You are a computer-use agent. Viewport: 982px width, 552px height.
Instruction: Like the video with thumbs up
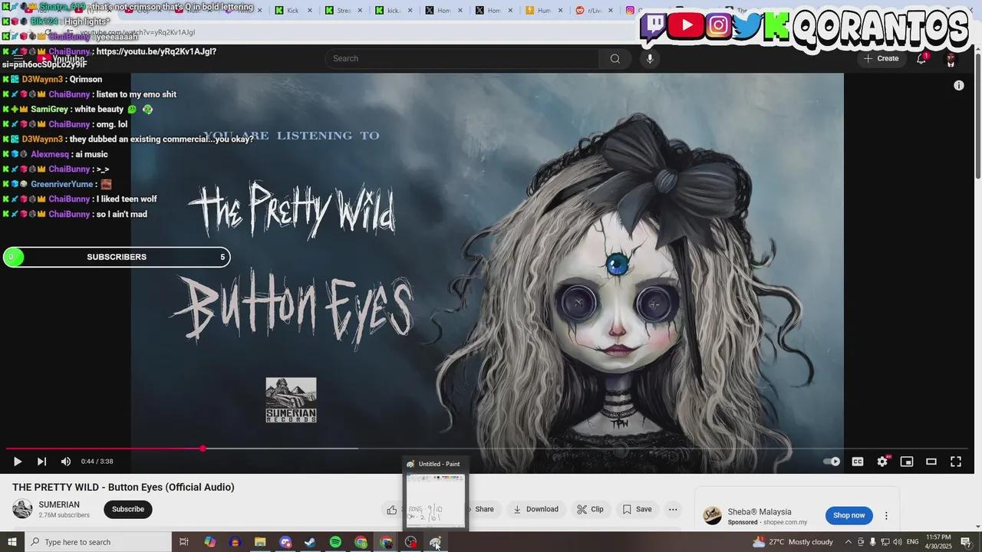tap(392, 509)
